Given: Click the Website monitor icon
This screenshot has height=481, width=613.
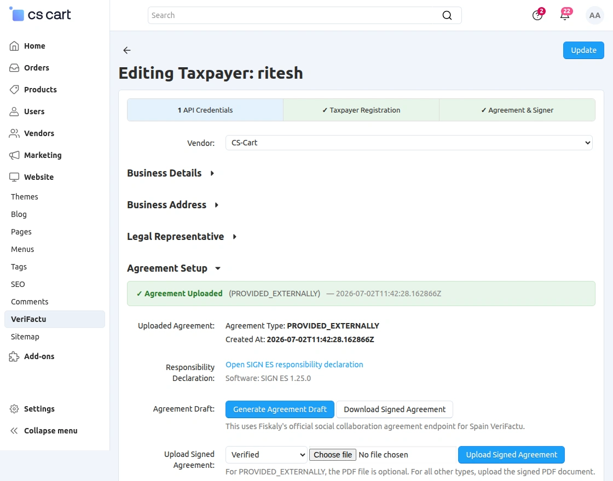Looking at the screenshot, I should [14, 177].
